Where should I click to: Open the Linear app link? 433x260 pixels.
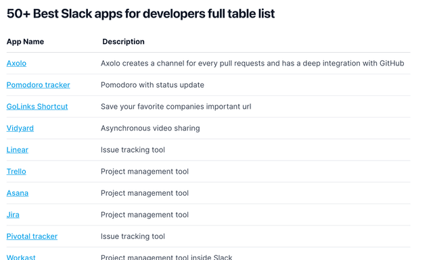(18, 150)
